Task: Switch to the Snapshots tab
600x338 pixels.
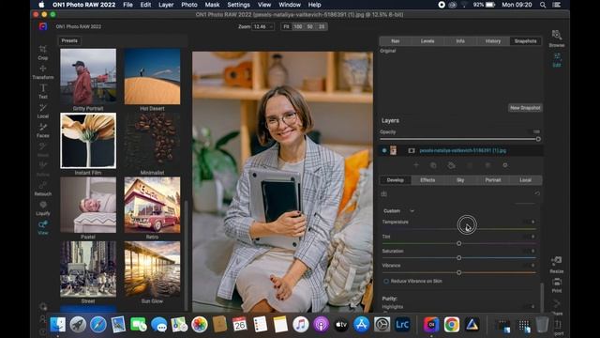Action: 525,41
